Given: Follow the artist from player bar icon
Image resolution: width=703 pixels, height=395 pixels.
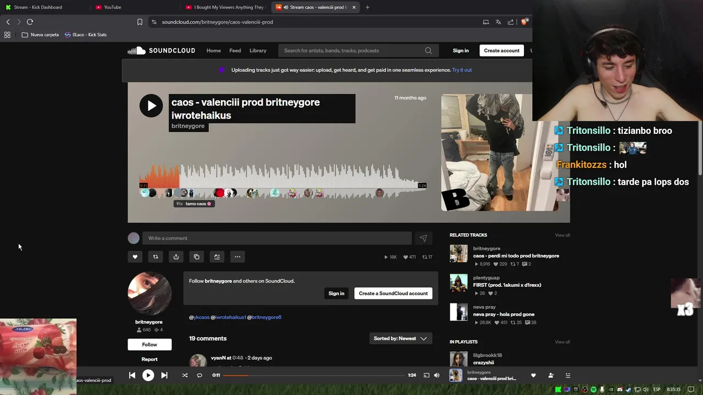Looking at the screenshot, I should coord(551,375).
